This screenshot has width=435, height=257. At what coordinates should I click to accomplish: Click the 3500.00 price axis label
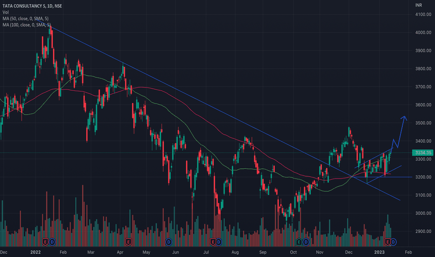point(423,123)
